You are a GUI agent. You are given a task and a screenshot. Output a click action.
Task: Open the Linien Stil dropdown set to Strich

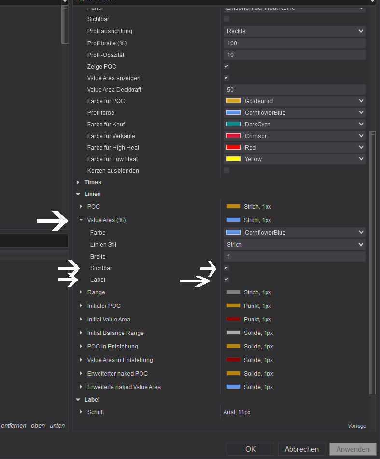point(295,244)
